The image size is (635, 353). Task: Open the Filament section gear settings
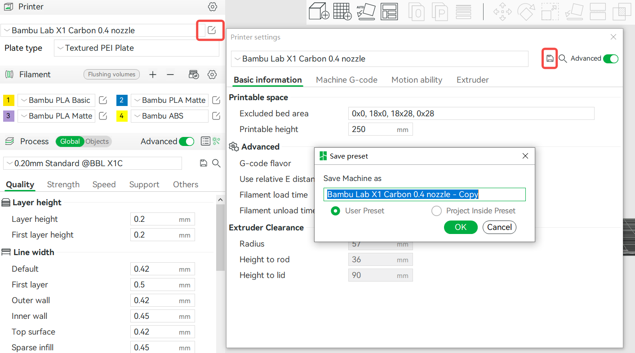click(x=213, y=75)
